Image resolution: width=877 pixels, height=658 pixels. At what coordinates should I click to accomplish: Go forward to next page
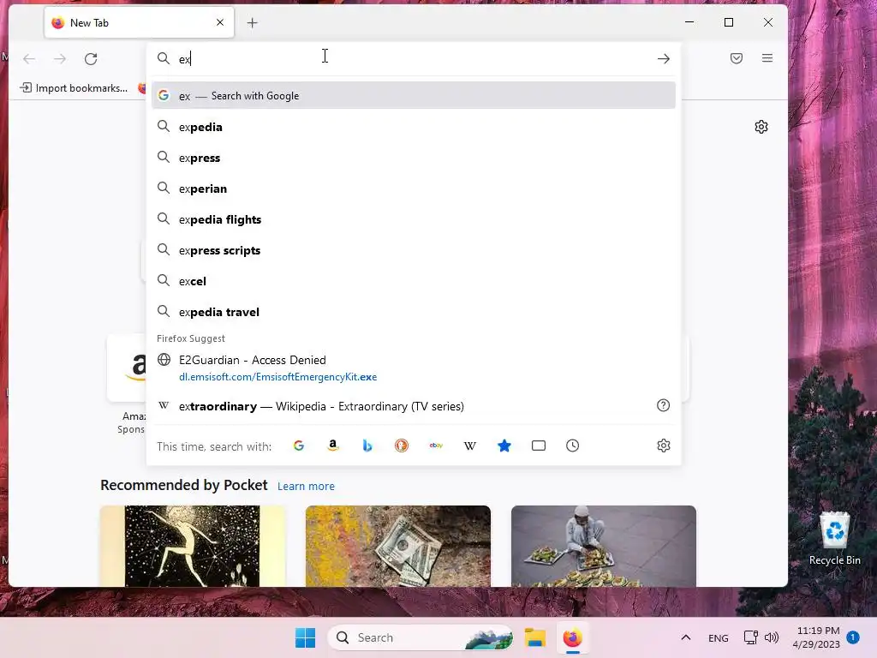[60, 59]
